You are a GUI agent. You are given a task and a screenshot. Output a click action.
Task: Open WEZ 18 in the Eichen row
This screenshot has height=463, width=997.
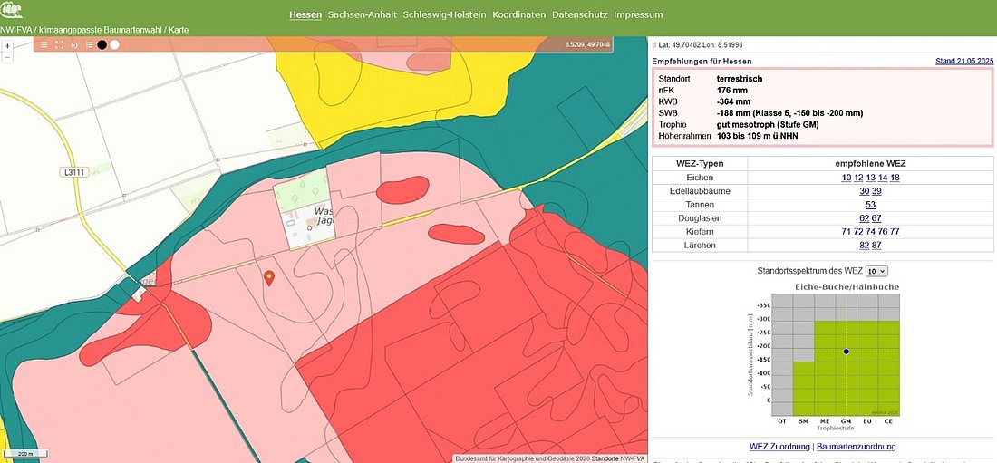click(895, 178)
